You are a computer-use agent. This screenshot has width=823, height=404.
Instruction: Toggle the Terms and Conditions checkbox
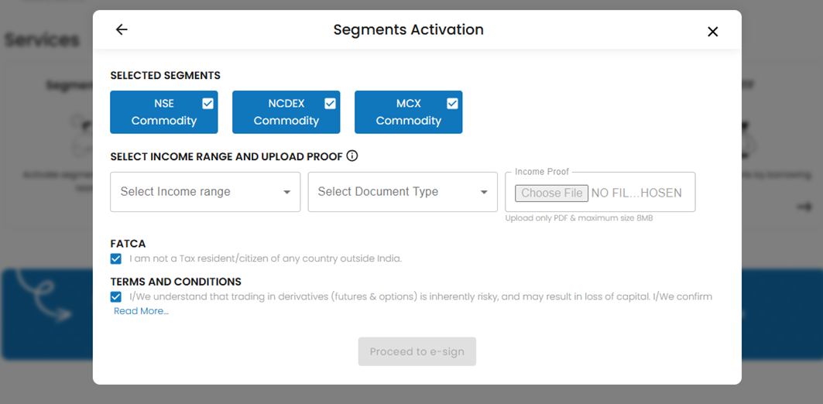(116, 296)
